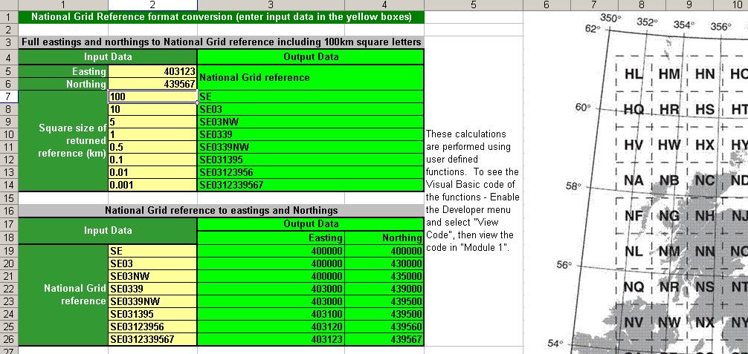Screen dimensions: 748x354
Task: Click northing output 439560 in row 25
Action: (384, 327)
